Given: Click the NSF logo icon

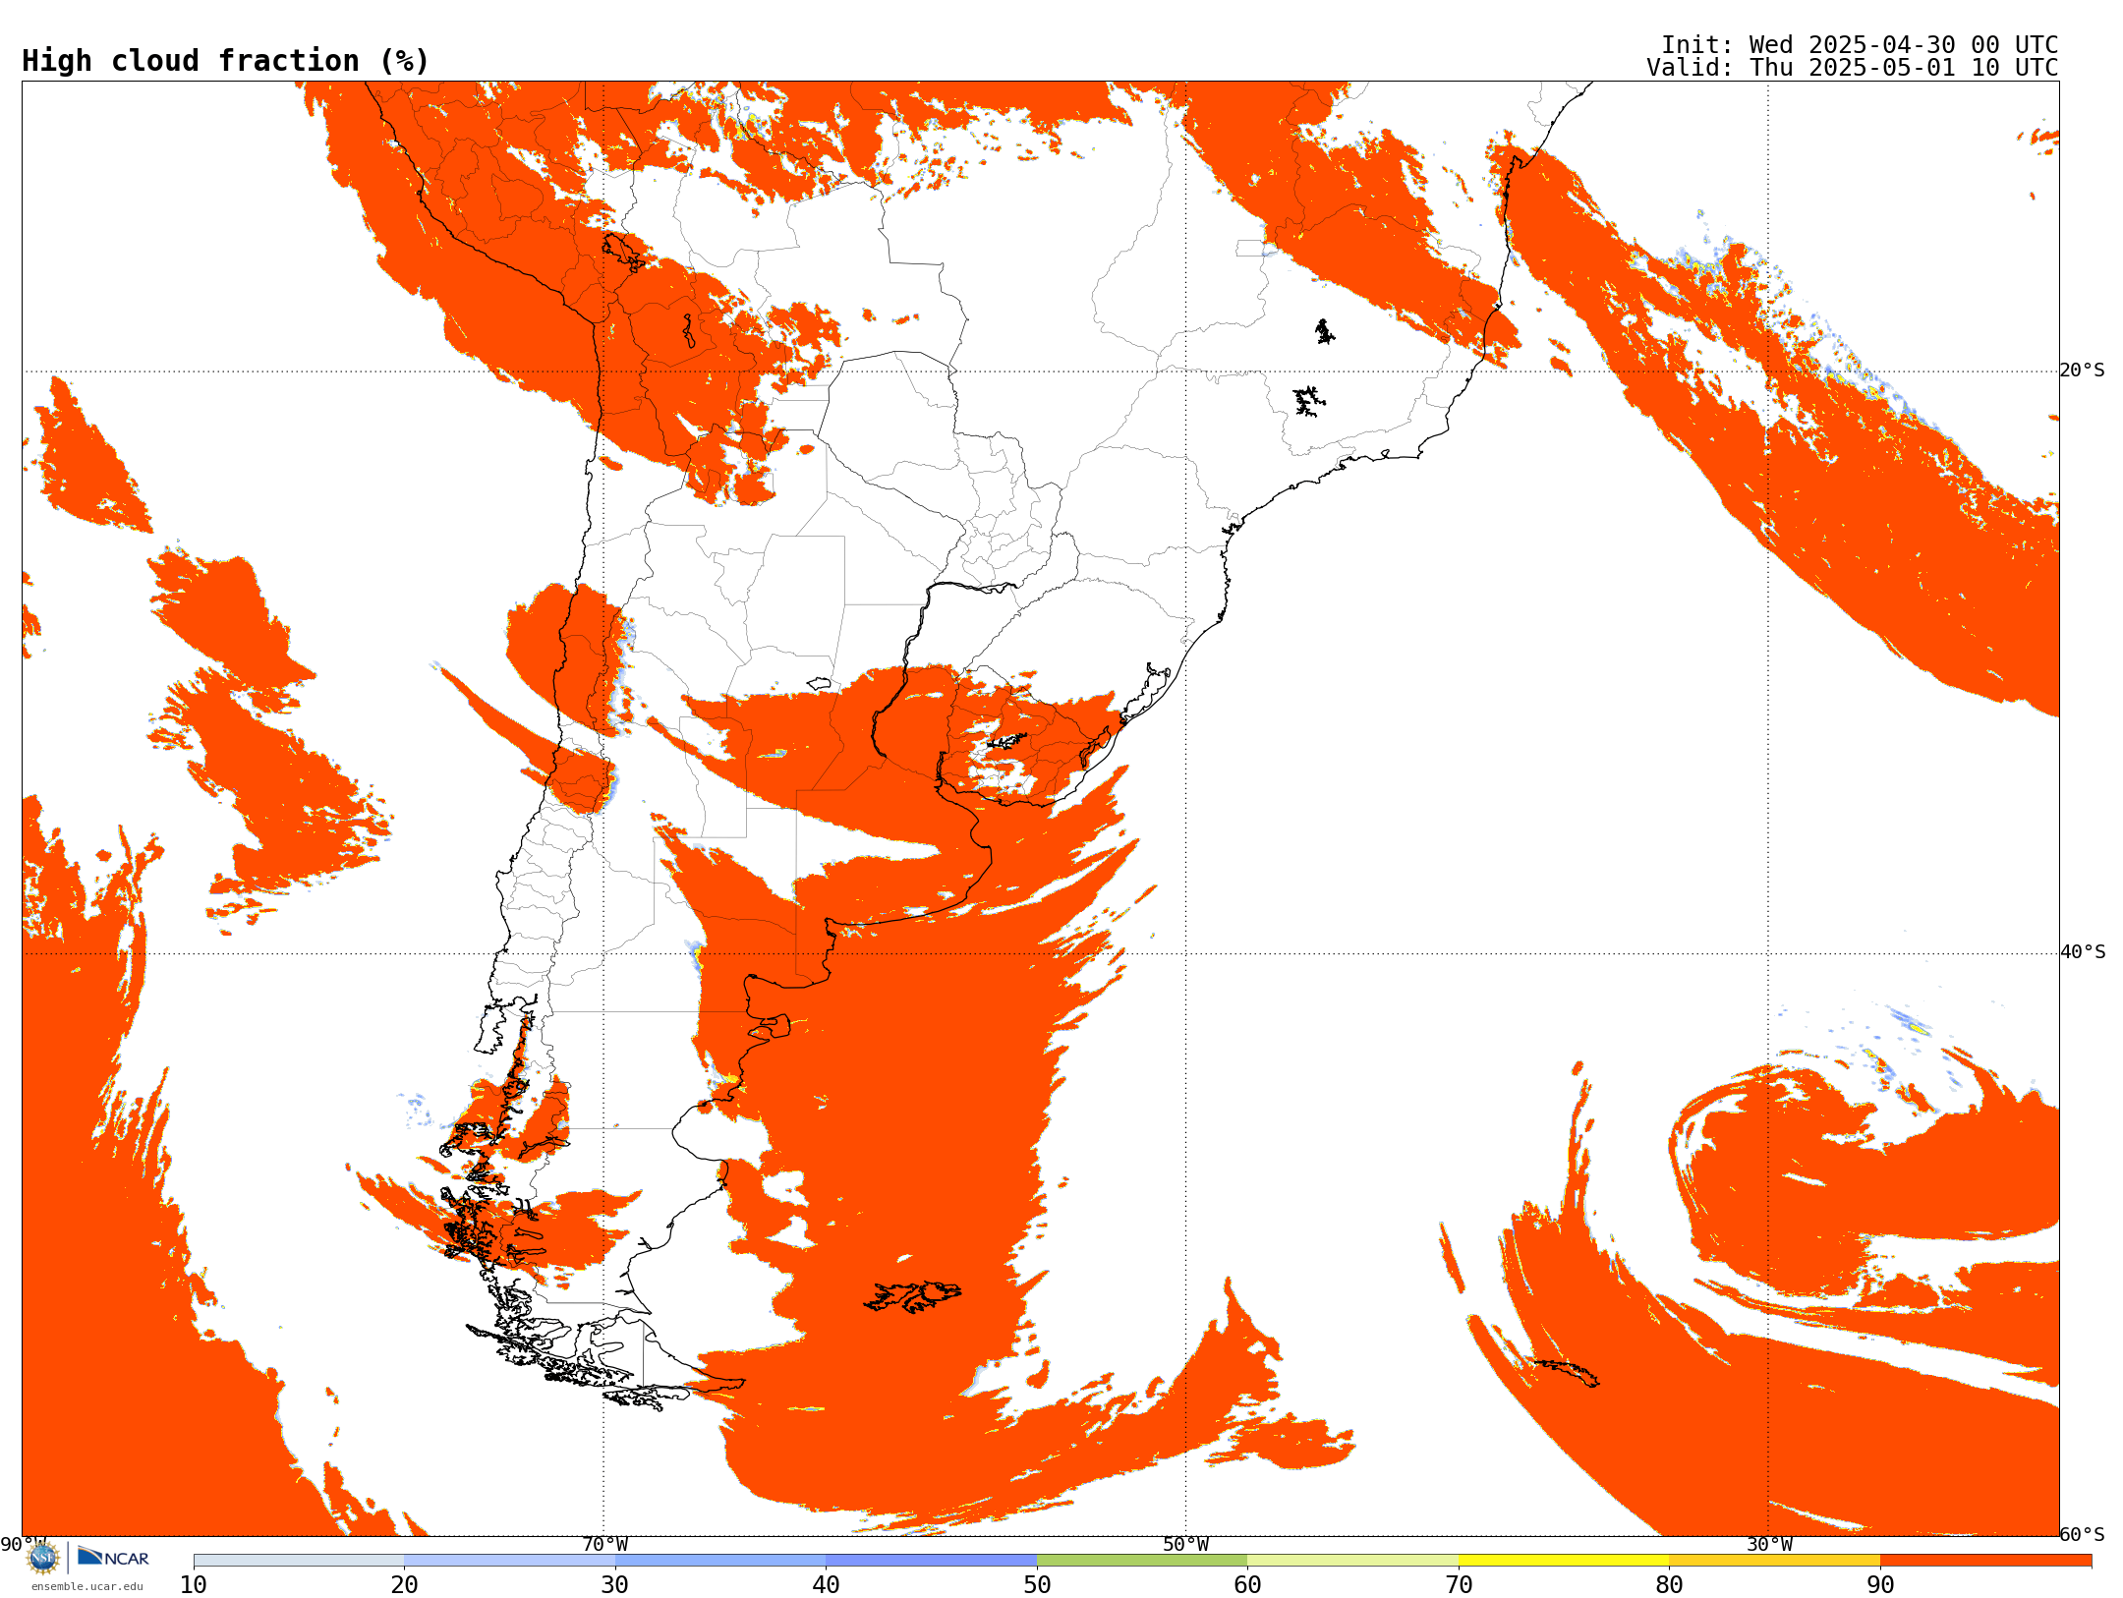Looking at the screenshot, I should coord(43,1558).
